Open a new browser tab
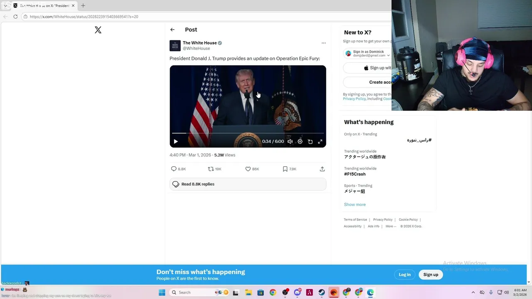Image resolution: width=532 pixels, height=299 pixels. click(x=83, y=6)
